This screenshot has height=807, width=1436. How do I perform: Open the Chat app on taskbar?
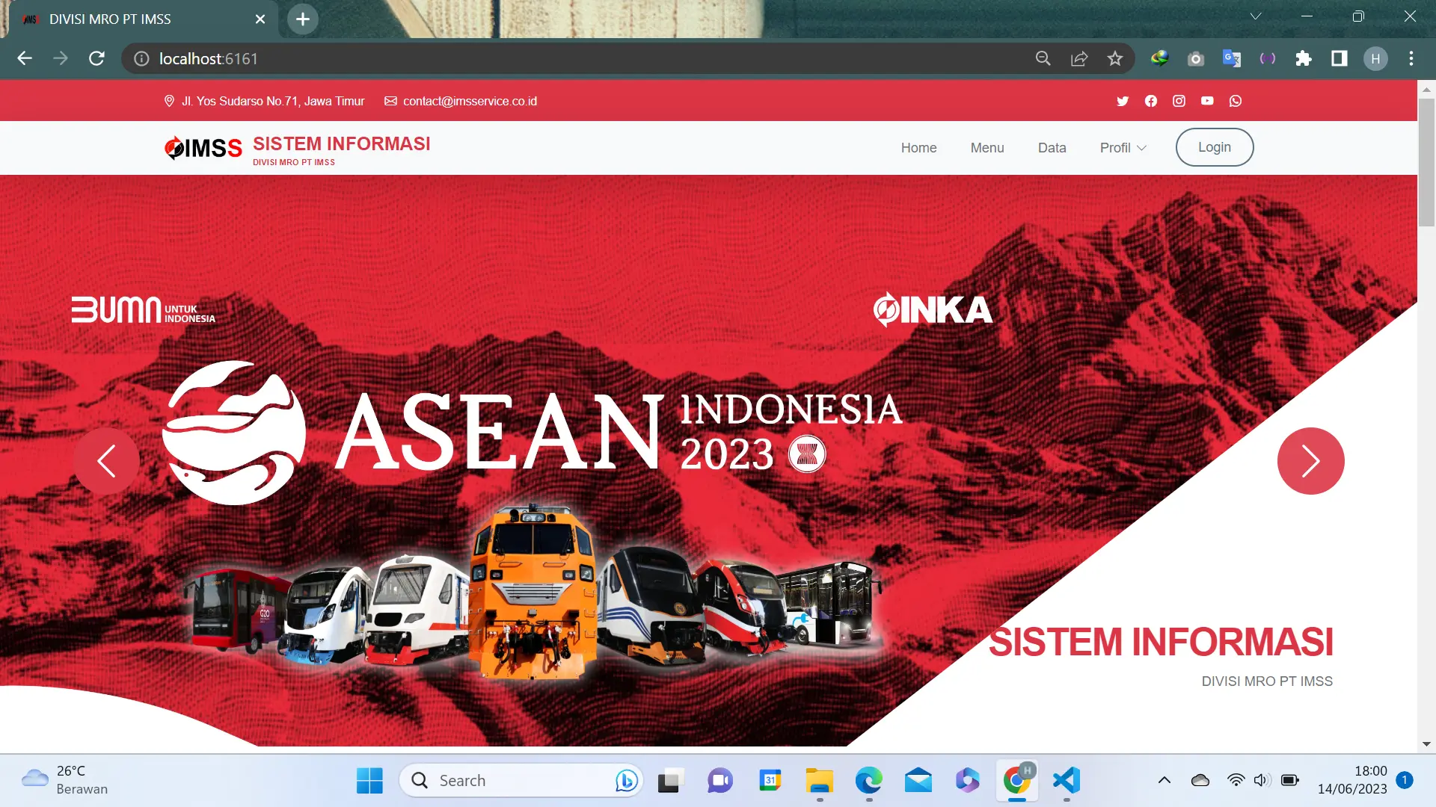coord(720,780)
